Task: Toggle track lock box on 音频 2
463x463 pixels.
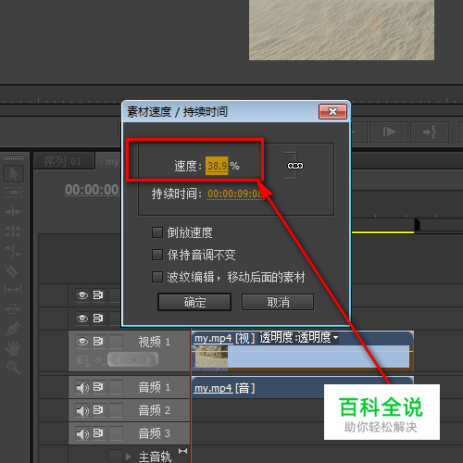Action: click(x=116, y=410)
